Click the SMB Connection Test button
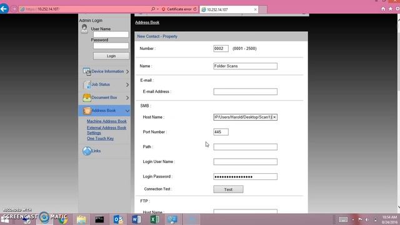Image resolution: width=400 pixels, height=225 pixels. tap(228, 189)
